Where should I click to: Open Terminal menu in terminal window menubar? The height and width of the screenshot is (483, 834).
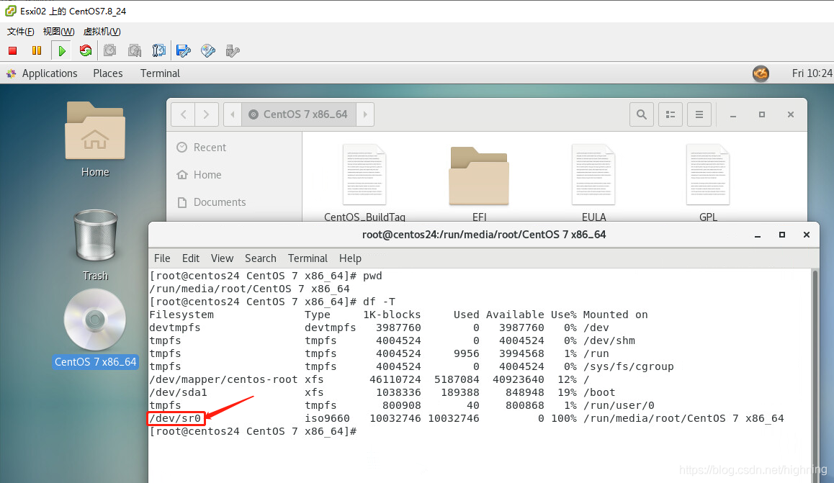308,258
